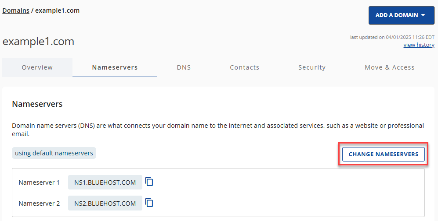
Task: Open the Security tab
Action: 312,67
